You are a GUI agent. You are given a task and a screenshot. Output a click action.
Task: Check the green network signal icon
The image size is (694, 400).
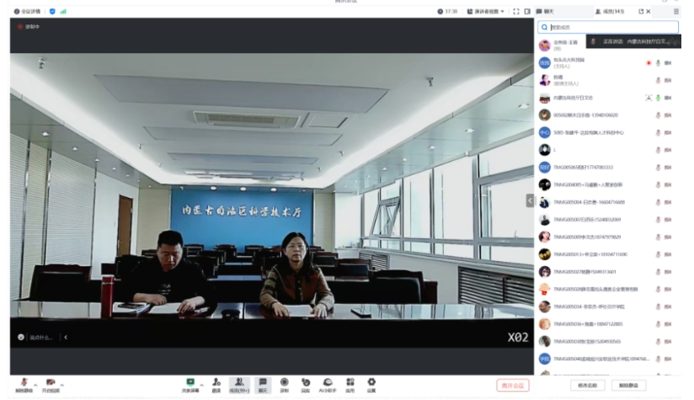coord(63,12)
